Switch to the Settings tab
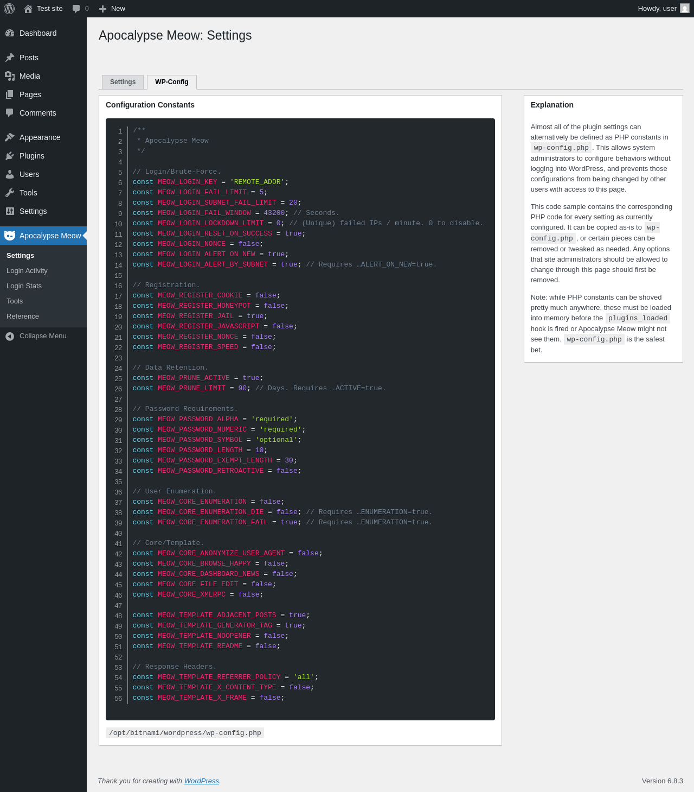This screenshot has width=694, height=792. pyautogui.click(x=123, y=82)
